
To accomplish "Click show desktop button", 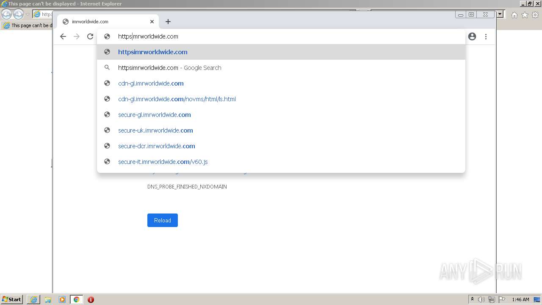I will tap(537, 299).
